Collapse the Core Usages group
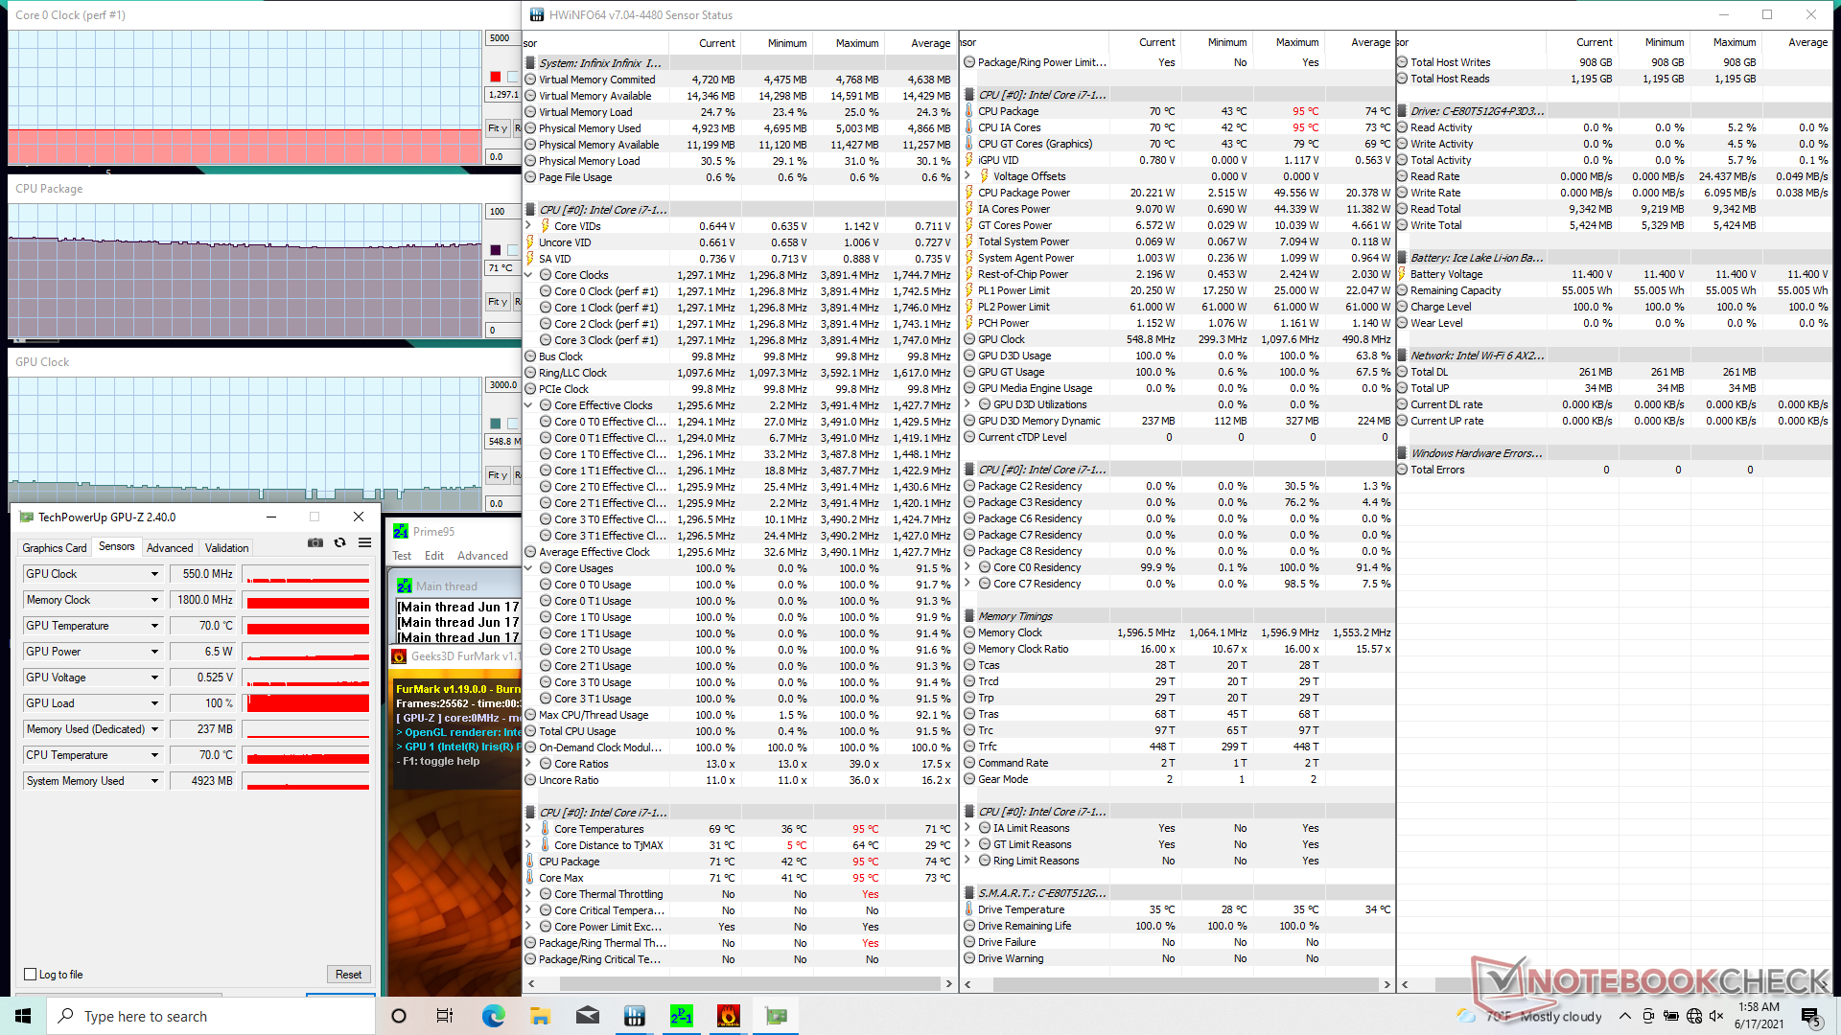The height and width of the screenshot is (1035, 1841). (528, 568)
